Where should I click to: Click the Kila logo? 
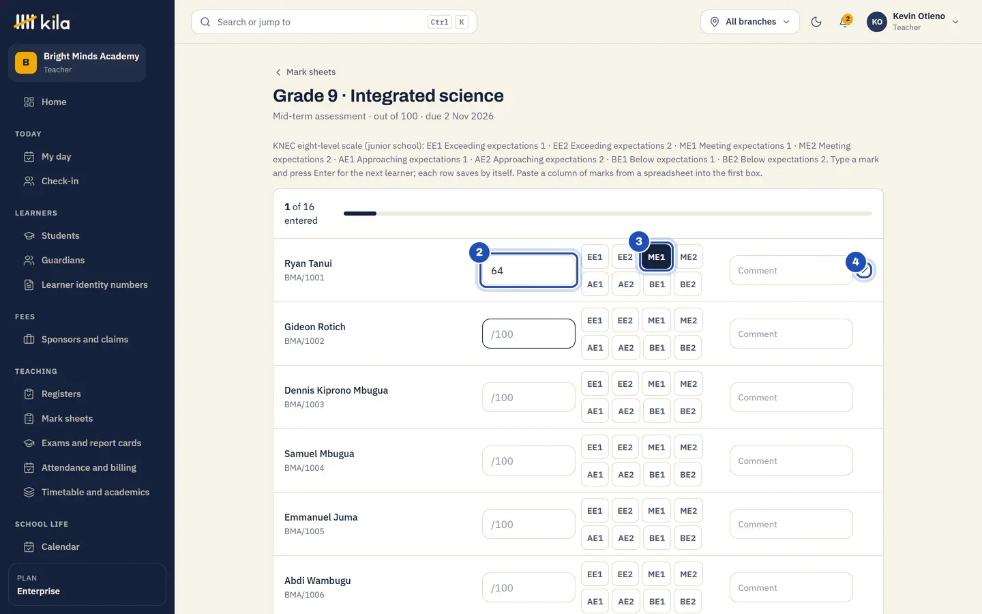42,22
